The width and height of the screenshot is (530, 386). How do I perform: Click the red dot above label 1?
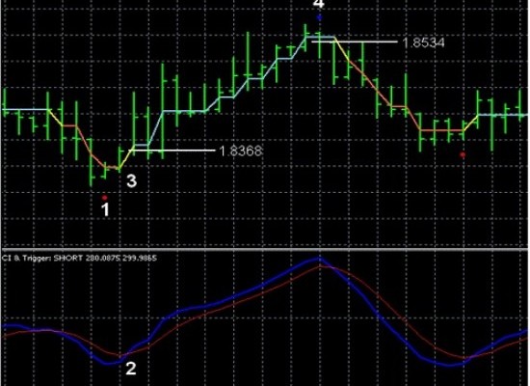pos(105,198)
